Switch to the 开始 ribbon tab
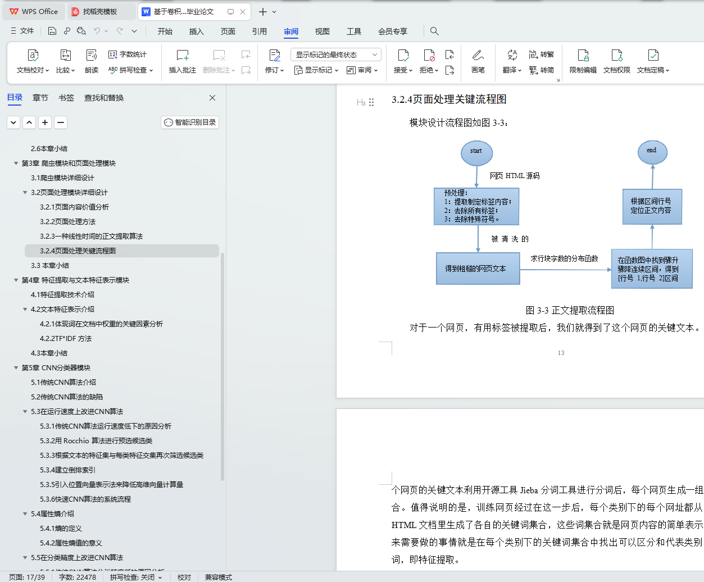Screen dimensions: 704x582 165,31
